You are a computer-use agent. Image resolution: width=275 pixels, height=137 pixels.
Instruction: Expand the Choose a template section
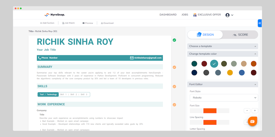(x=223, y=46)
